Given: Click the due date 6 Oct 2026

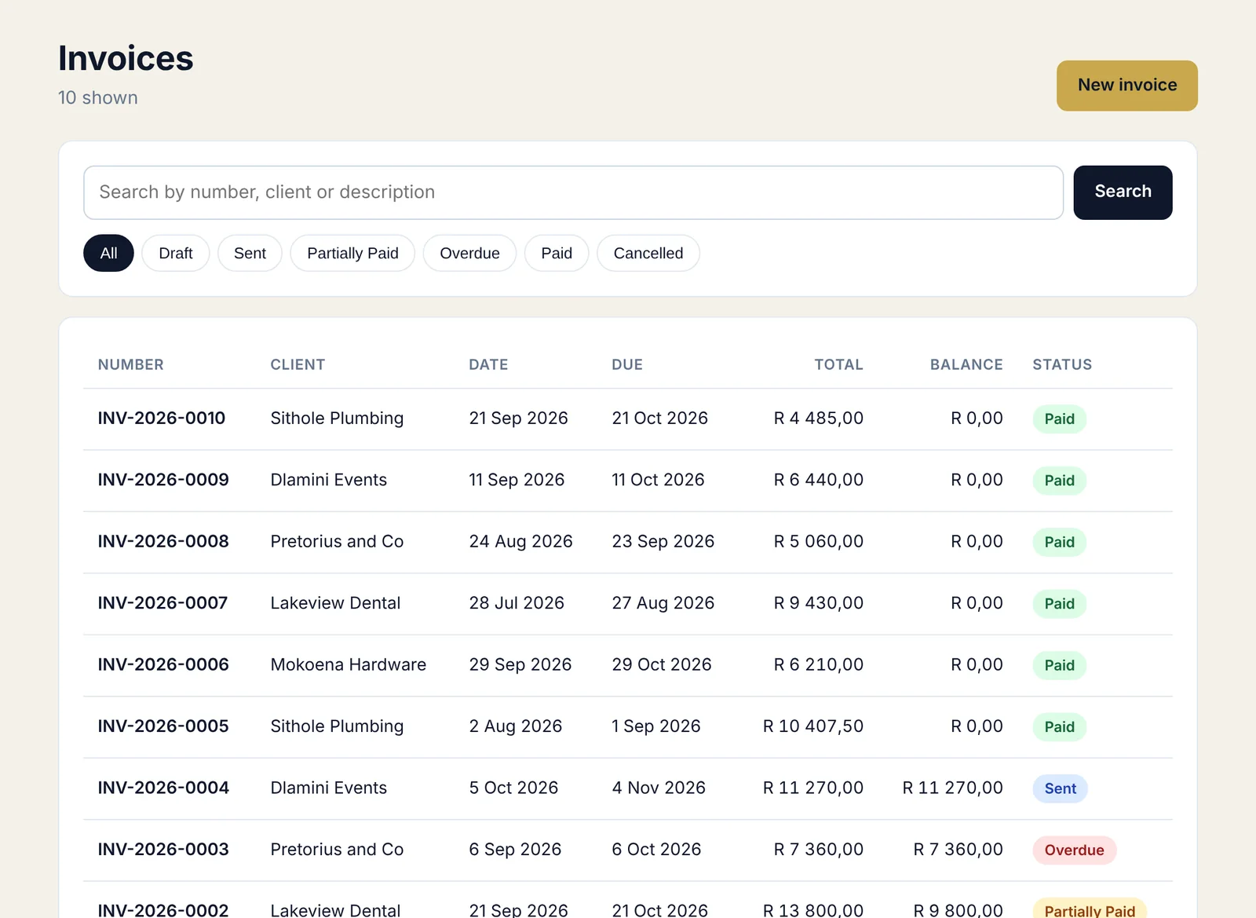Looking at the screenshot, I should 656,850.
